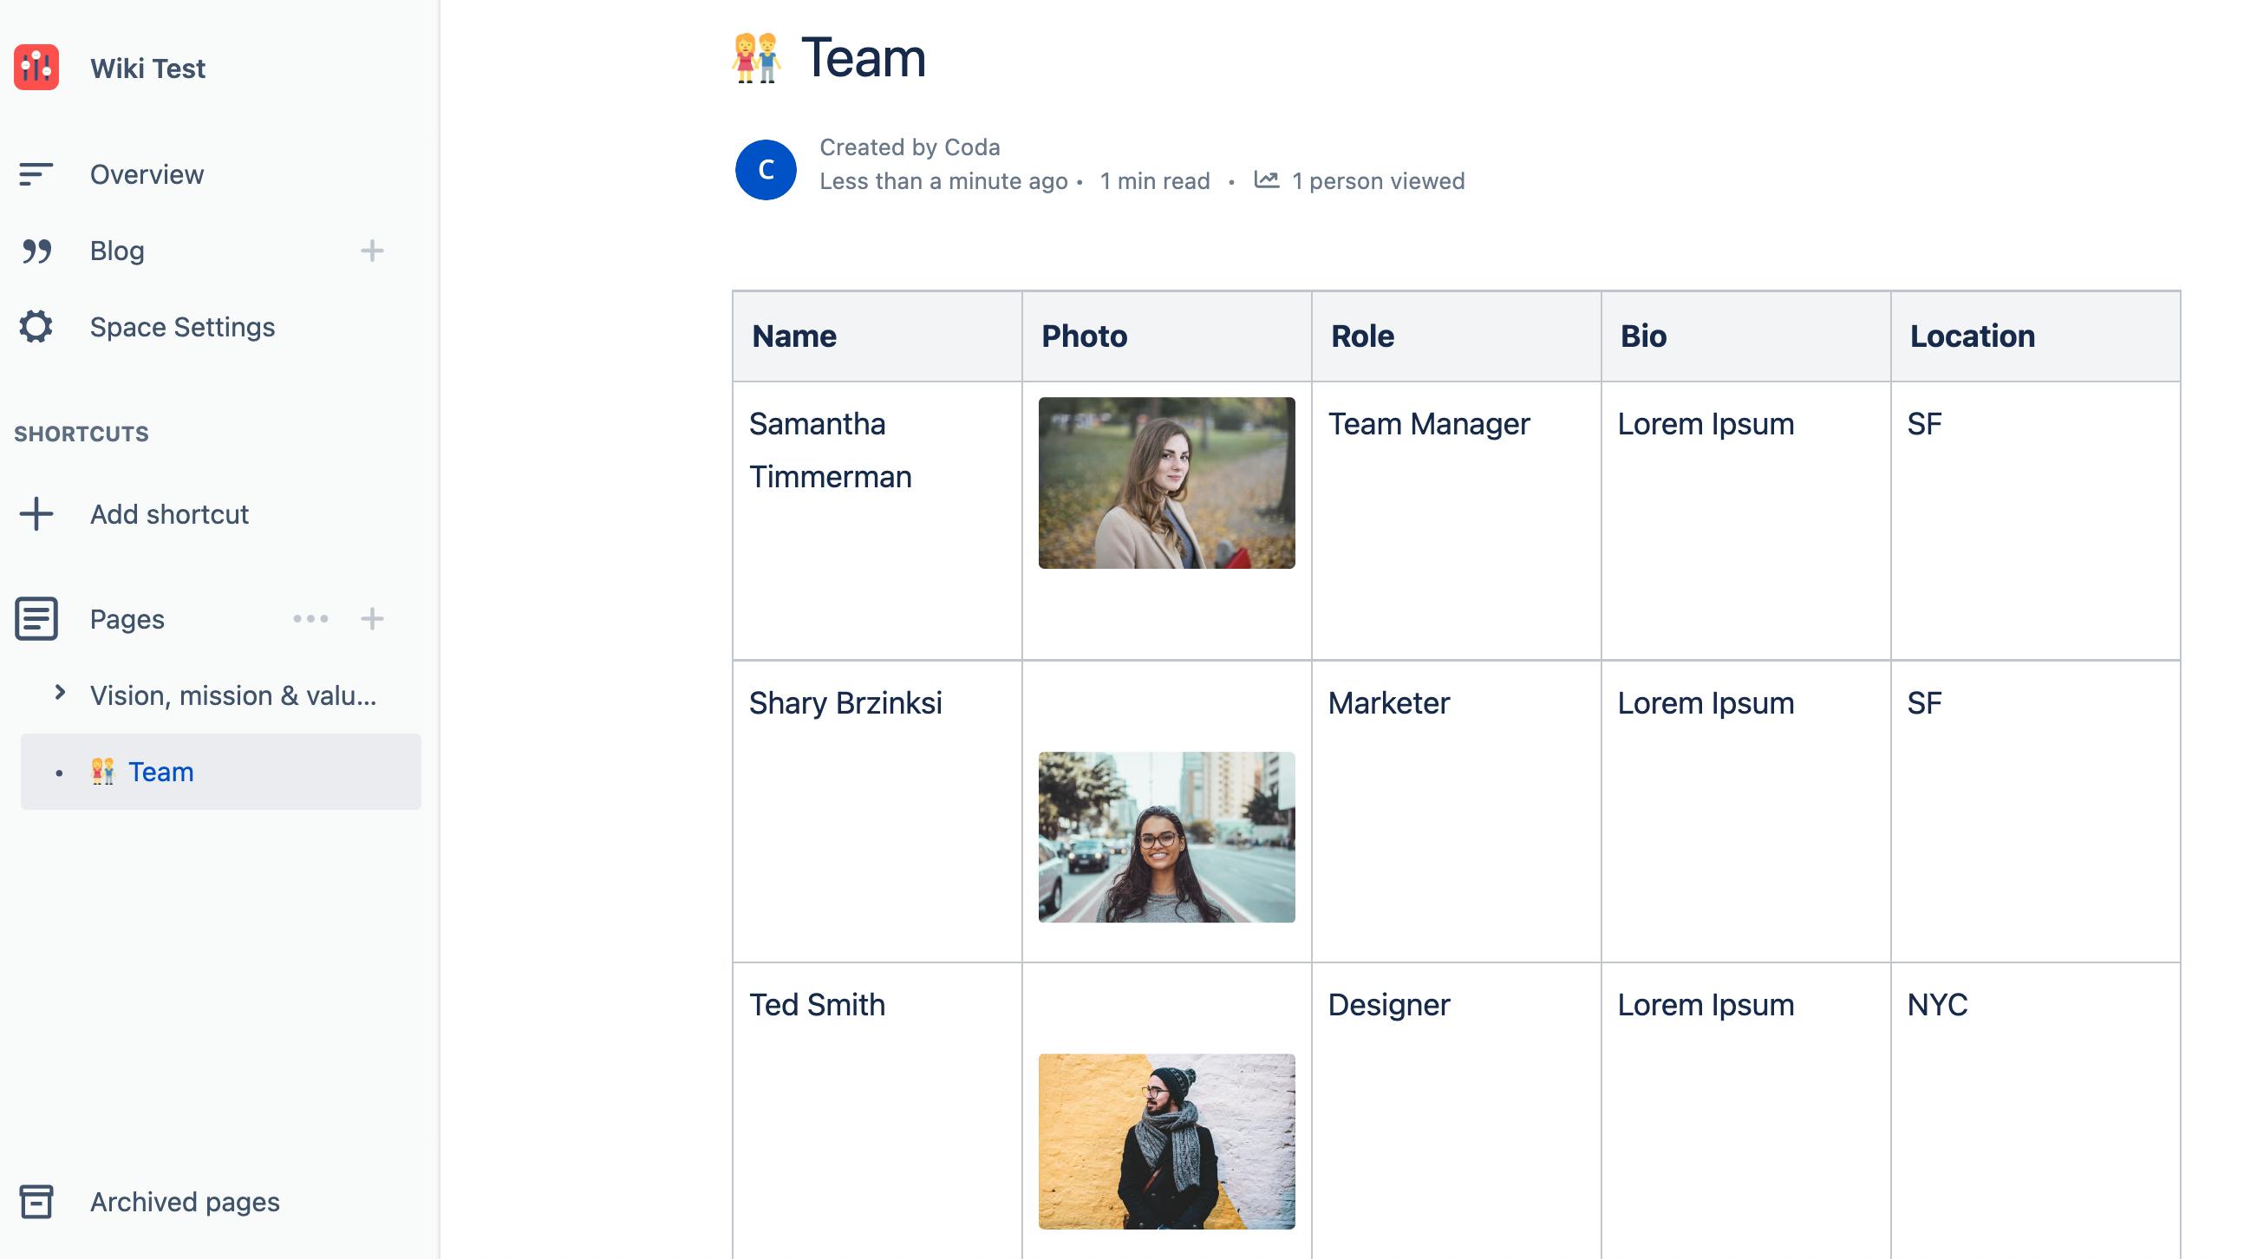Create a new page with plus icon
Viewport: 2244px width, 1259px height.
pyautogui.click(x=372, y=618)
